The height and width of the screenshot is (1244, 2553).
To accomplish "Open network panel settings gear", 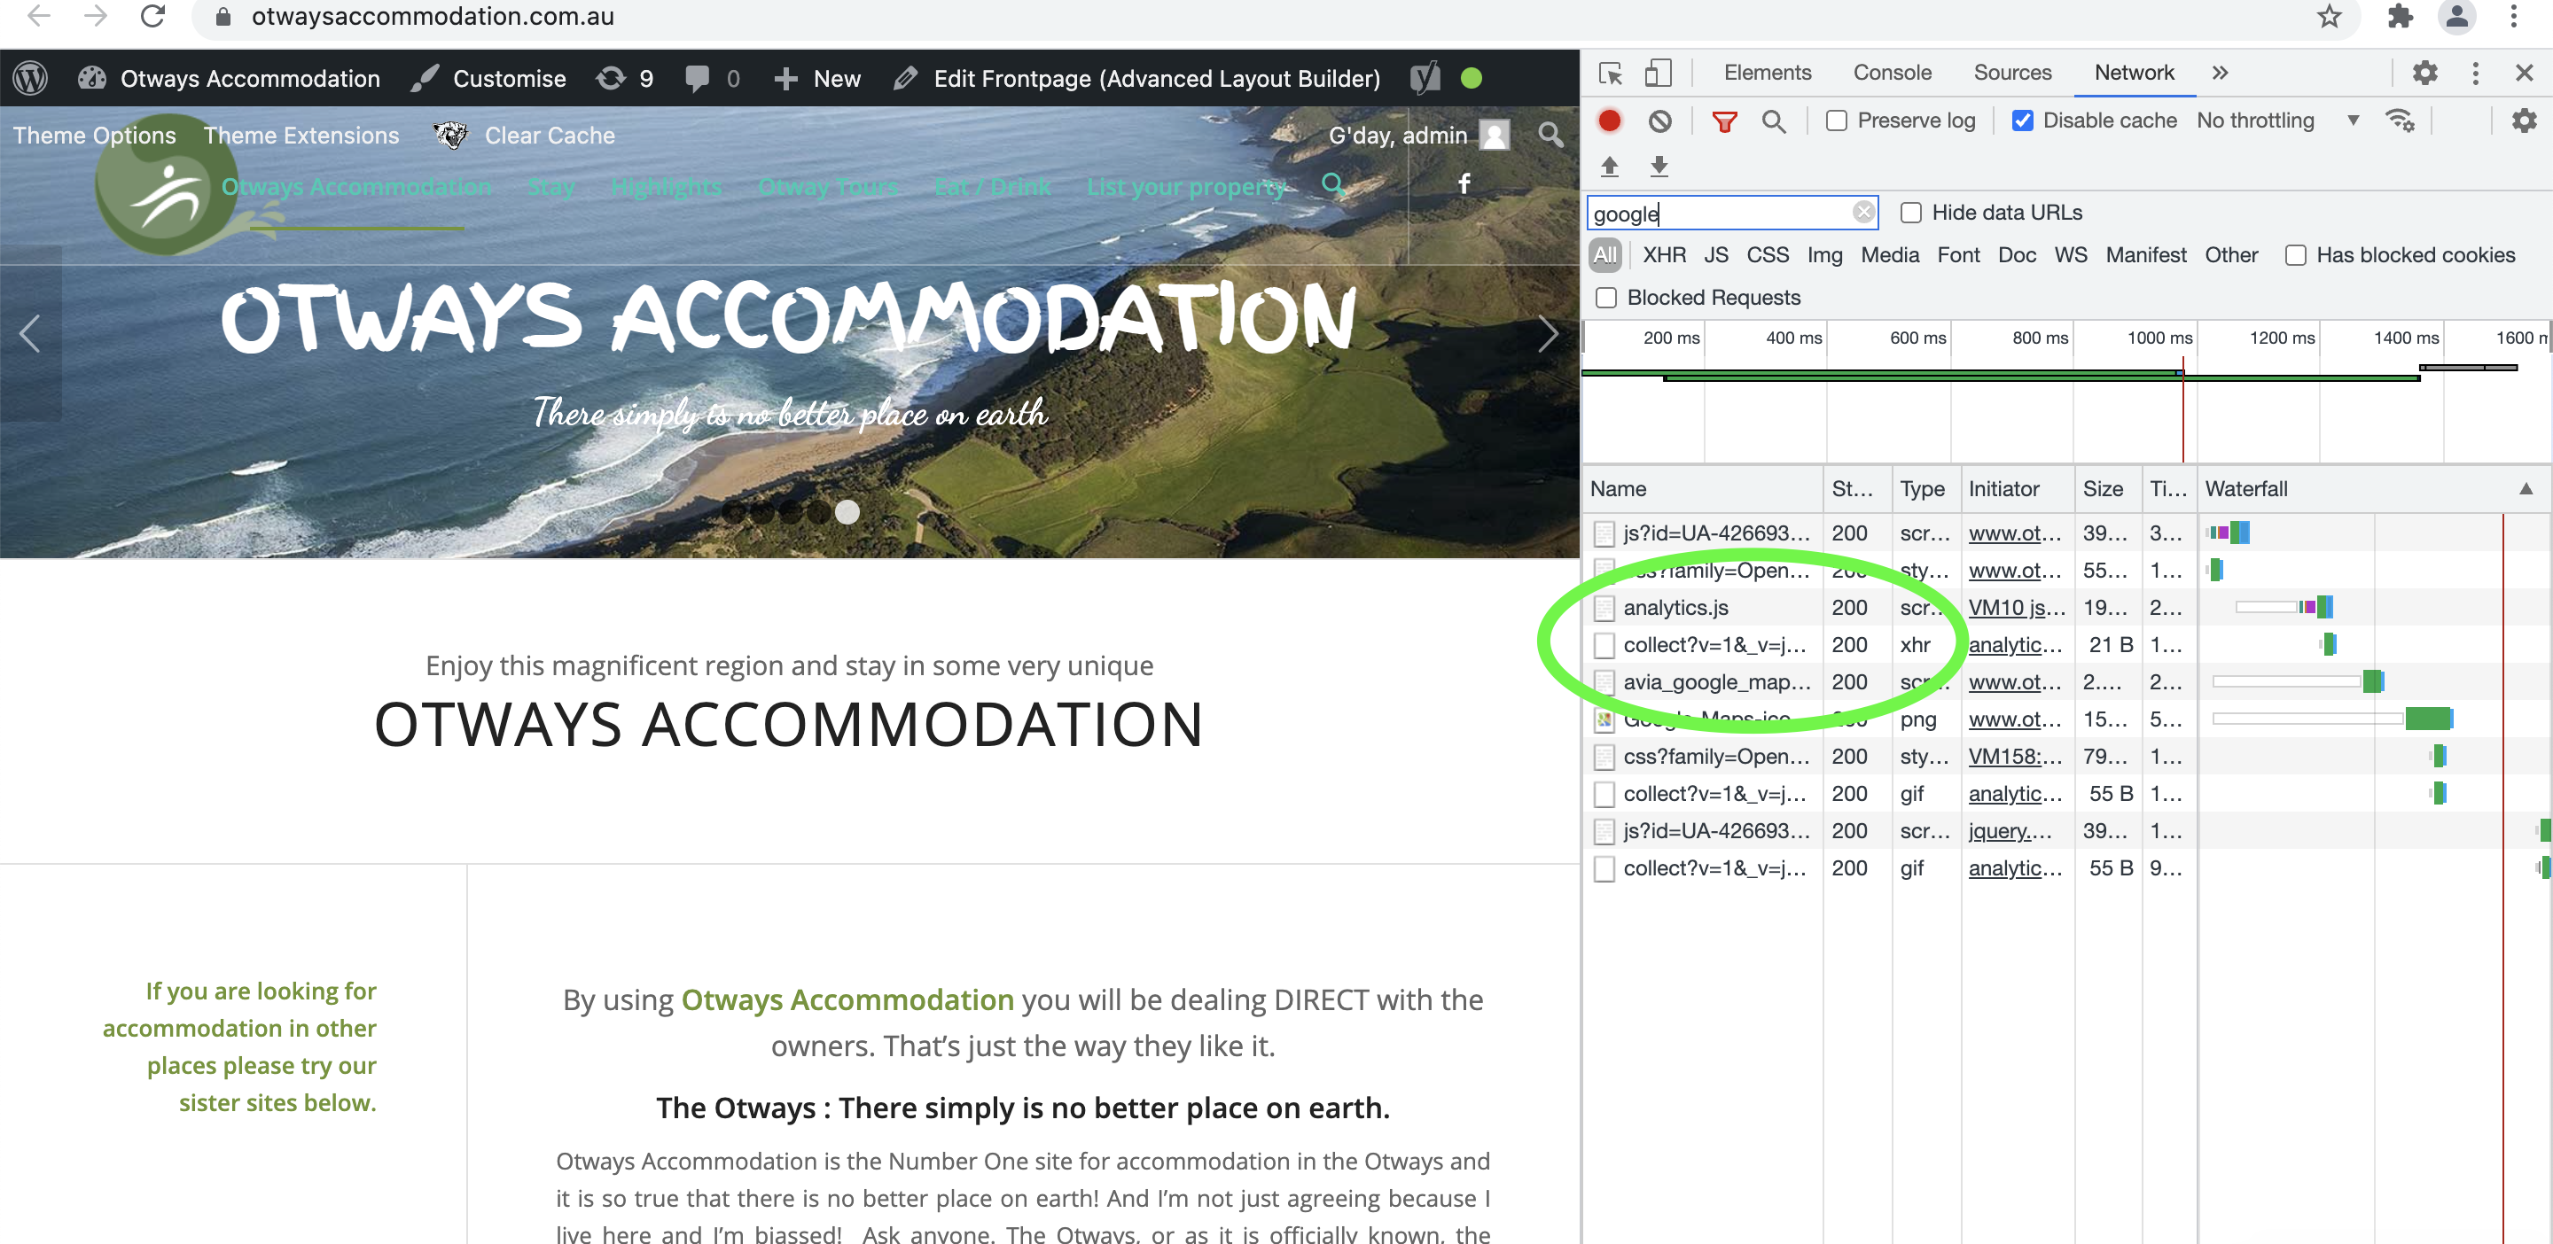I will [x=2525, y=121].
